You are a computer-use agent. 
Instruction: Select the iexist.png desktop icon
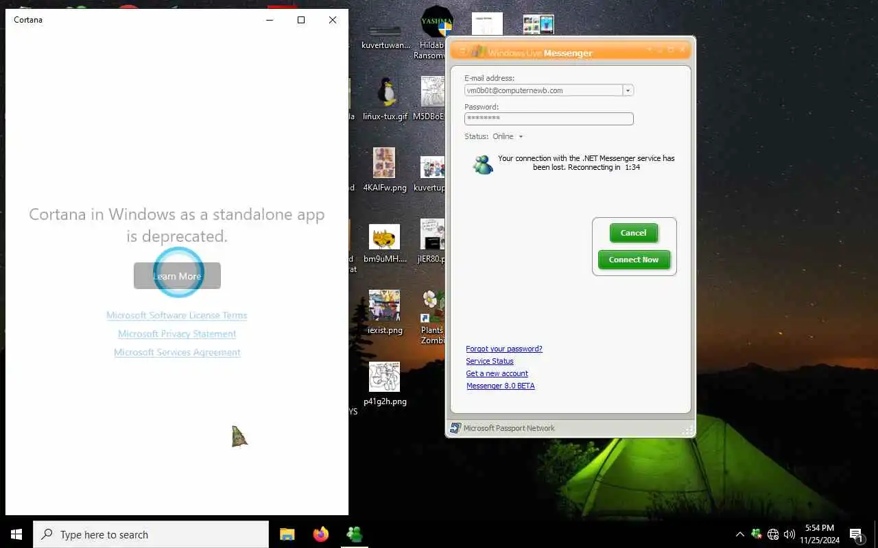tap(385, 312)
